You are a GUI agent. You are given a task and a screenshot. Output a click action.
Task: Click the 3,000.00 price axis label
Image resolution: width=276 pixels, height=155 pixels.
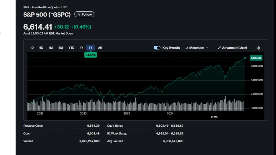click(x=257, y=108)
